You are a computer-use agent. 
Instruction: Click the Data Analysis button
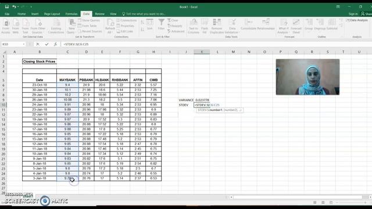click(357, 20)
